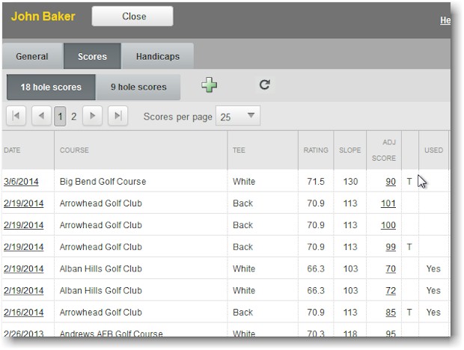The image size is (464, 350).
Task: Go to the previous page of scores
Action: (41, 116)
